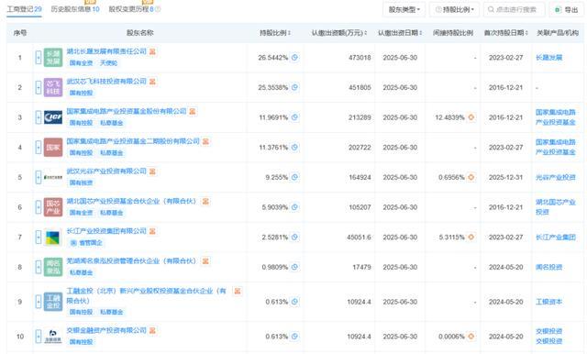This screenshot has width=587, height=354.
Task: Click the orange indirect holding icon beside 12.4839%
Action: coord(471,117)
